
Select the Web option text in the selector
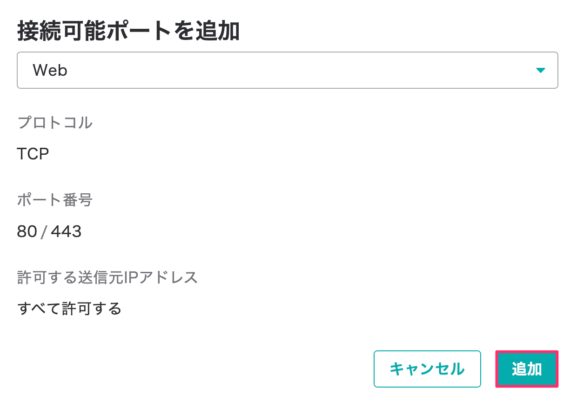tap(49, 70)
